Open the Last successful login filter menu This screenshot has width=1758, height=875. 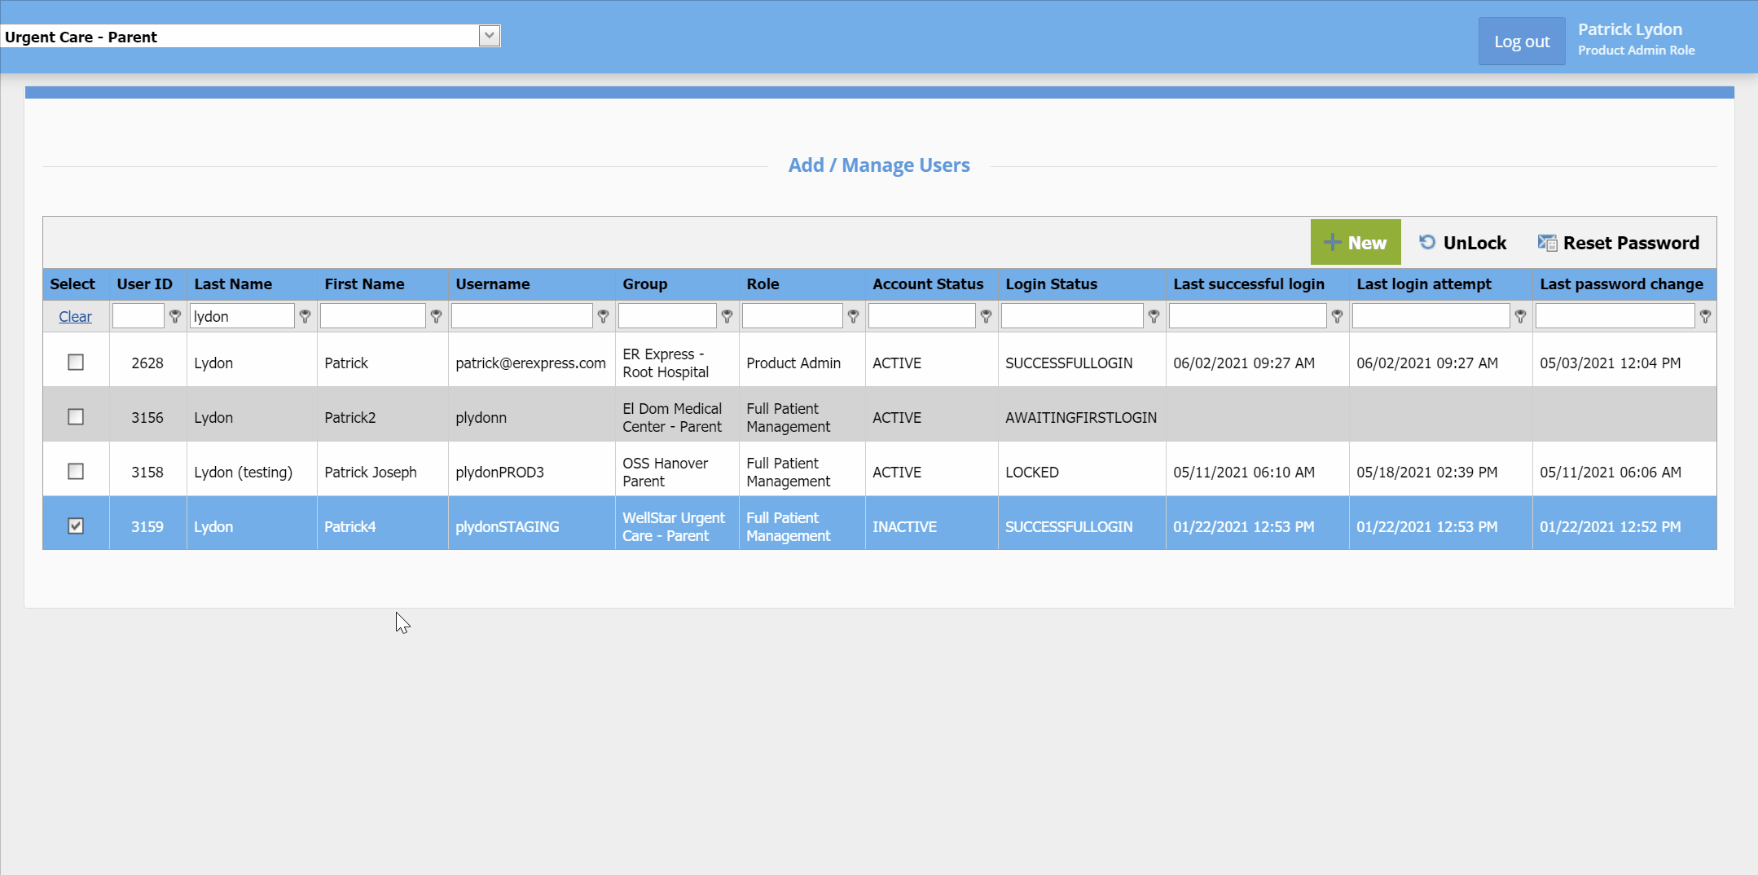tap(1337, 316)
